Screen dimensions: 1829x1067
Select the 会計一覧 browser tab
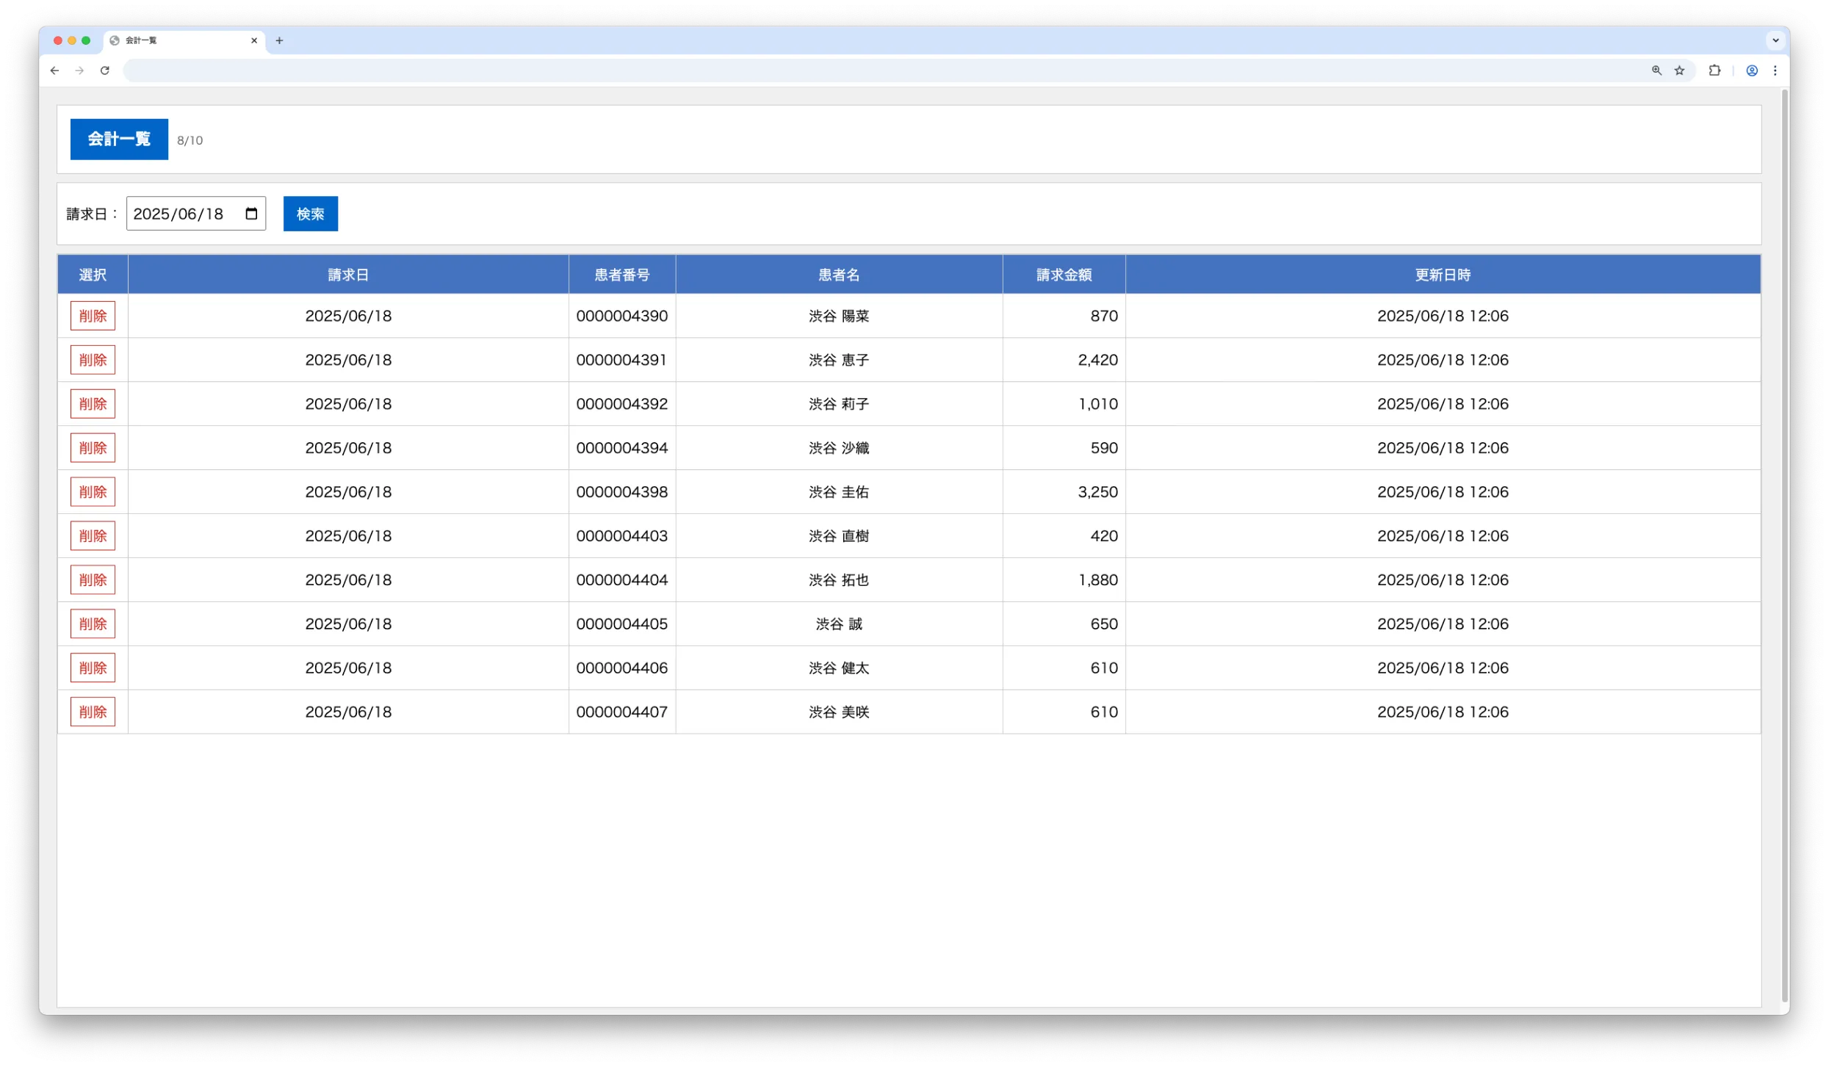176,40
